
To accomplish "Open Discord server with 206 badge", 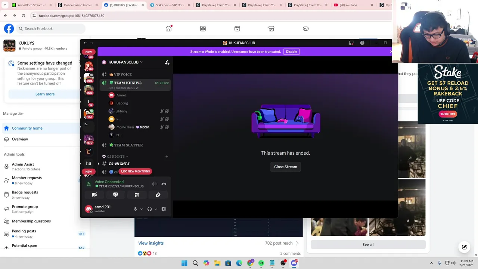I will click(89, 78).
